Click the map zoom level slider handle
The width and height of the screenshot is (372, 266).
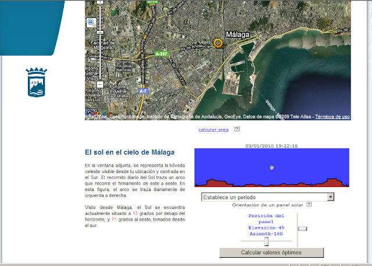[100, 33]
